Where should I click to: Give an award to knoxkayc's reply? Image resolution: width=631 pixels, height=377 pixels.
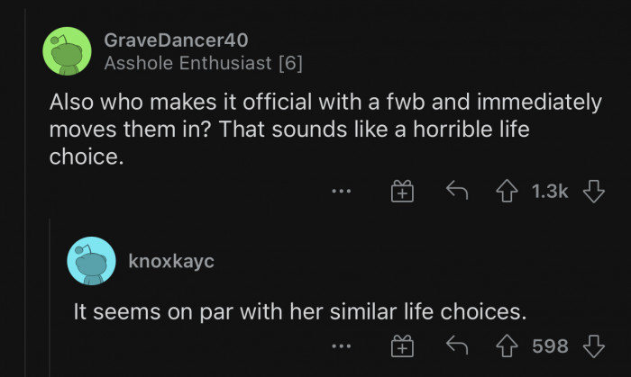coord(401,346)
